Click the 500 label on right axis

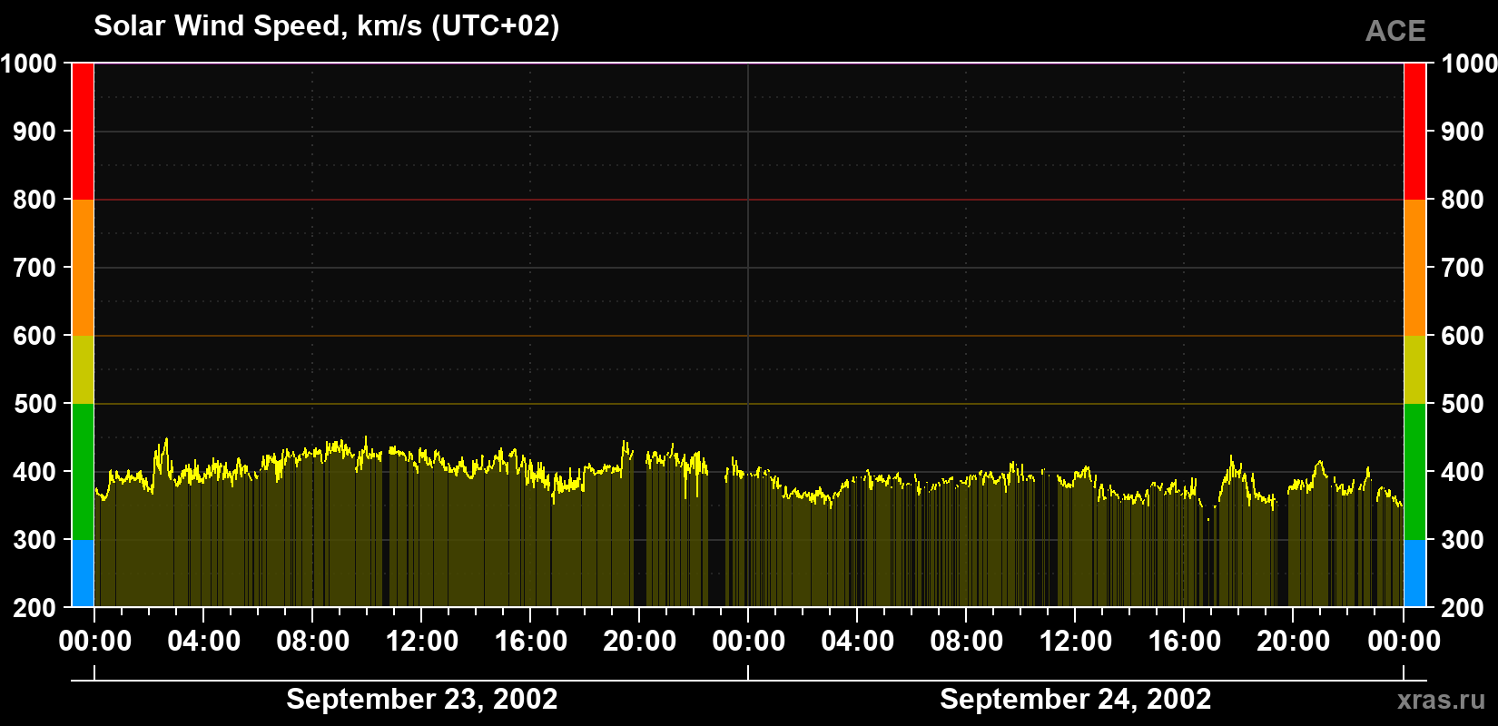[x=1462, y=404]
